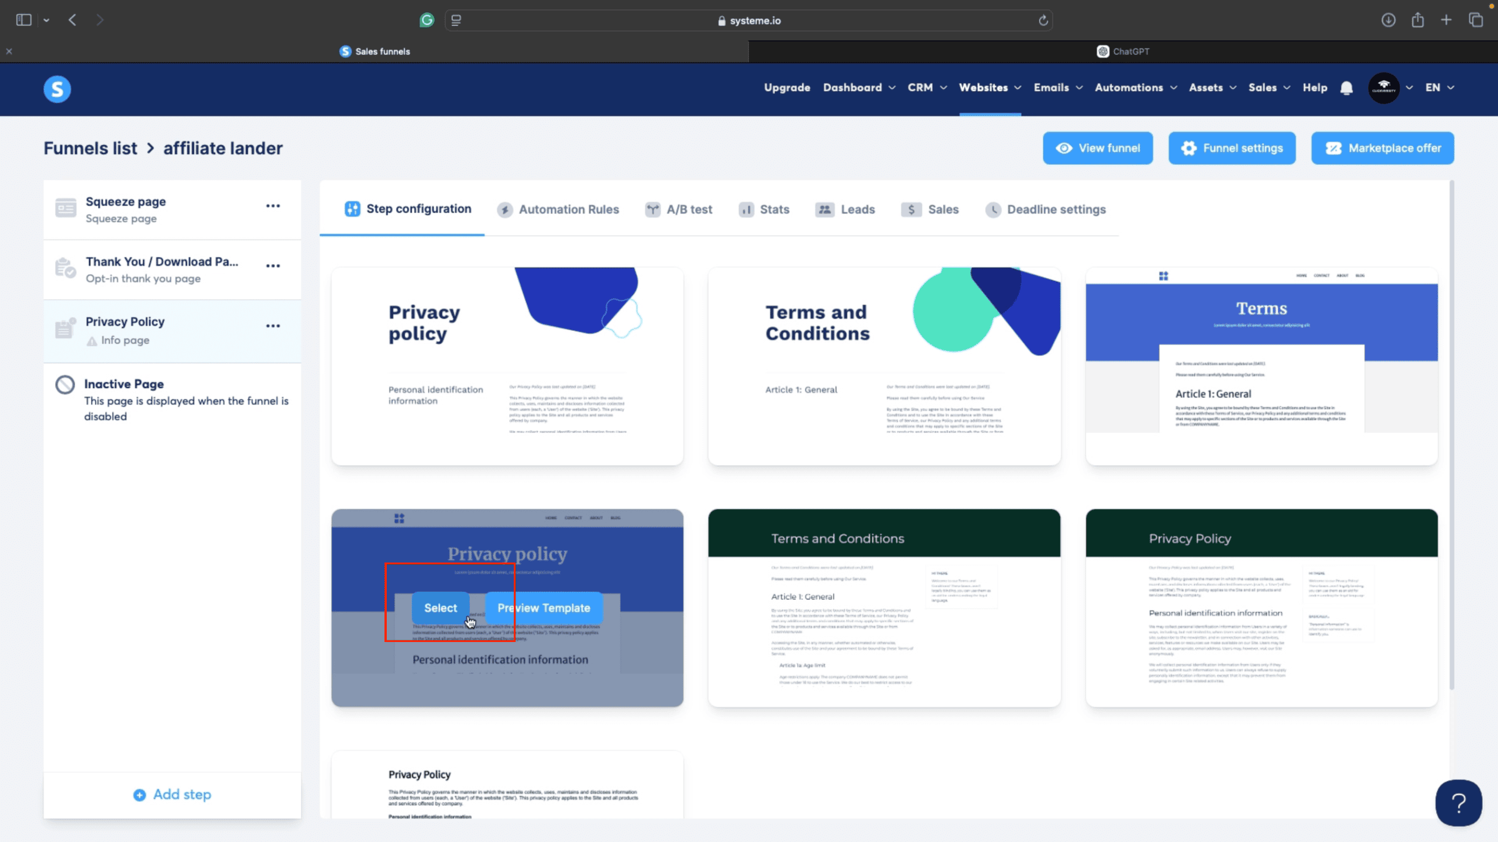
Task: Open a new Safari tab
Action: coord(1446,20)
